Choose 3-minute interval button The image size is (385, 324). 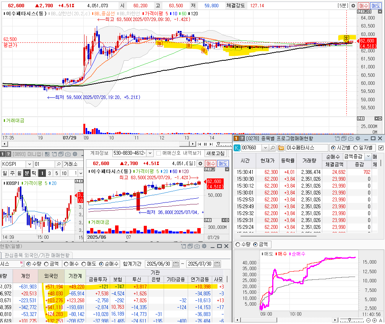coord(49,173)
